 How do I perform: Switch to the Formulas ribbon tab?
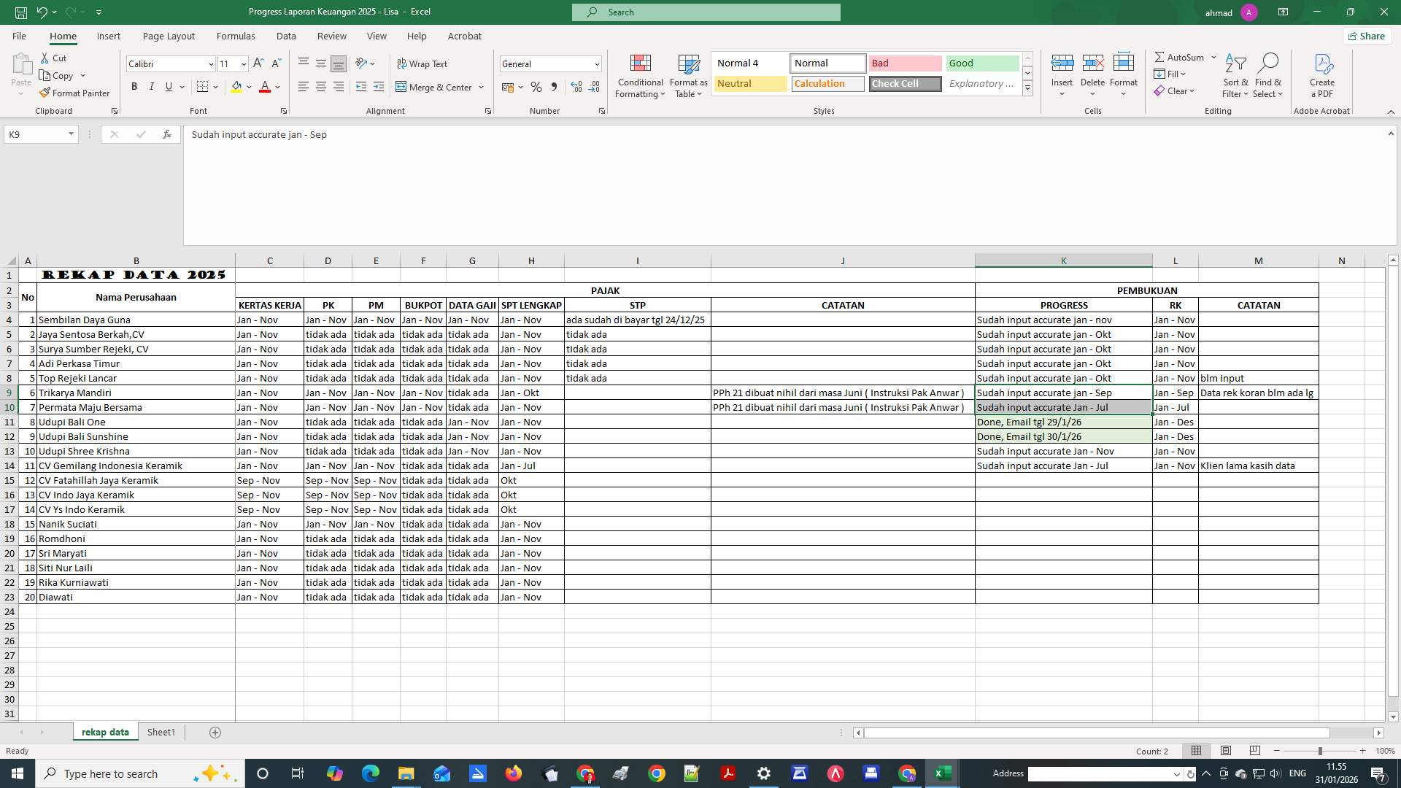pos(236,36)
